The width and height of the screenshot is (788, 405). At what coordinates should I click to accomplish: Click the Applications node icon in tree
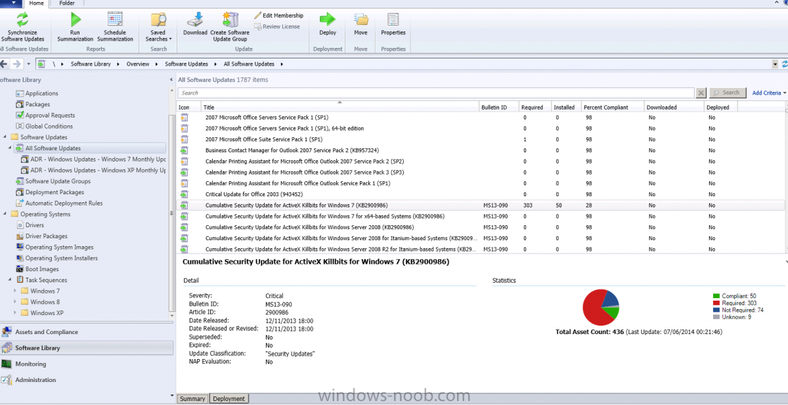click(20, 93)
